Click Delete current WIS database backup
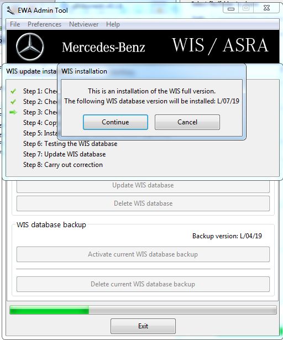Viewport: 283px width, 340px height. tap(143, 284)
